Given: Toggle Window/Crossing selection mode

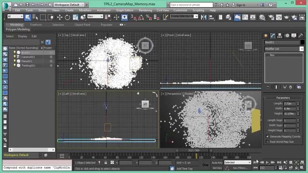Looking at the screenshot, I should coord(51,17).
